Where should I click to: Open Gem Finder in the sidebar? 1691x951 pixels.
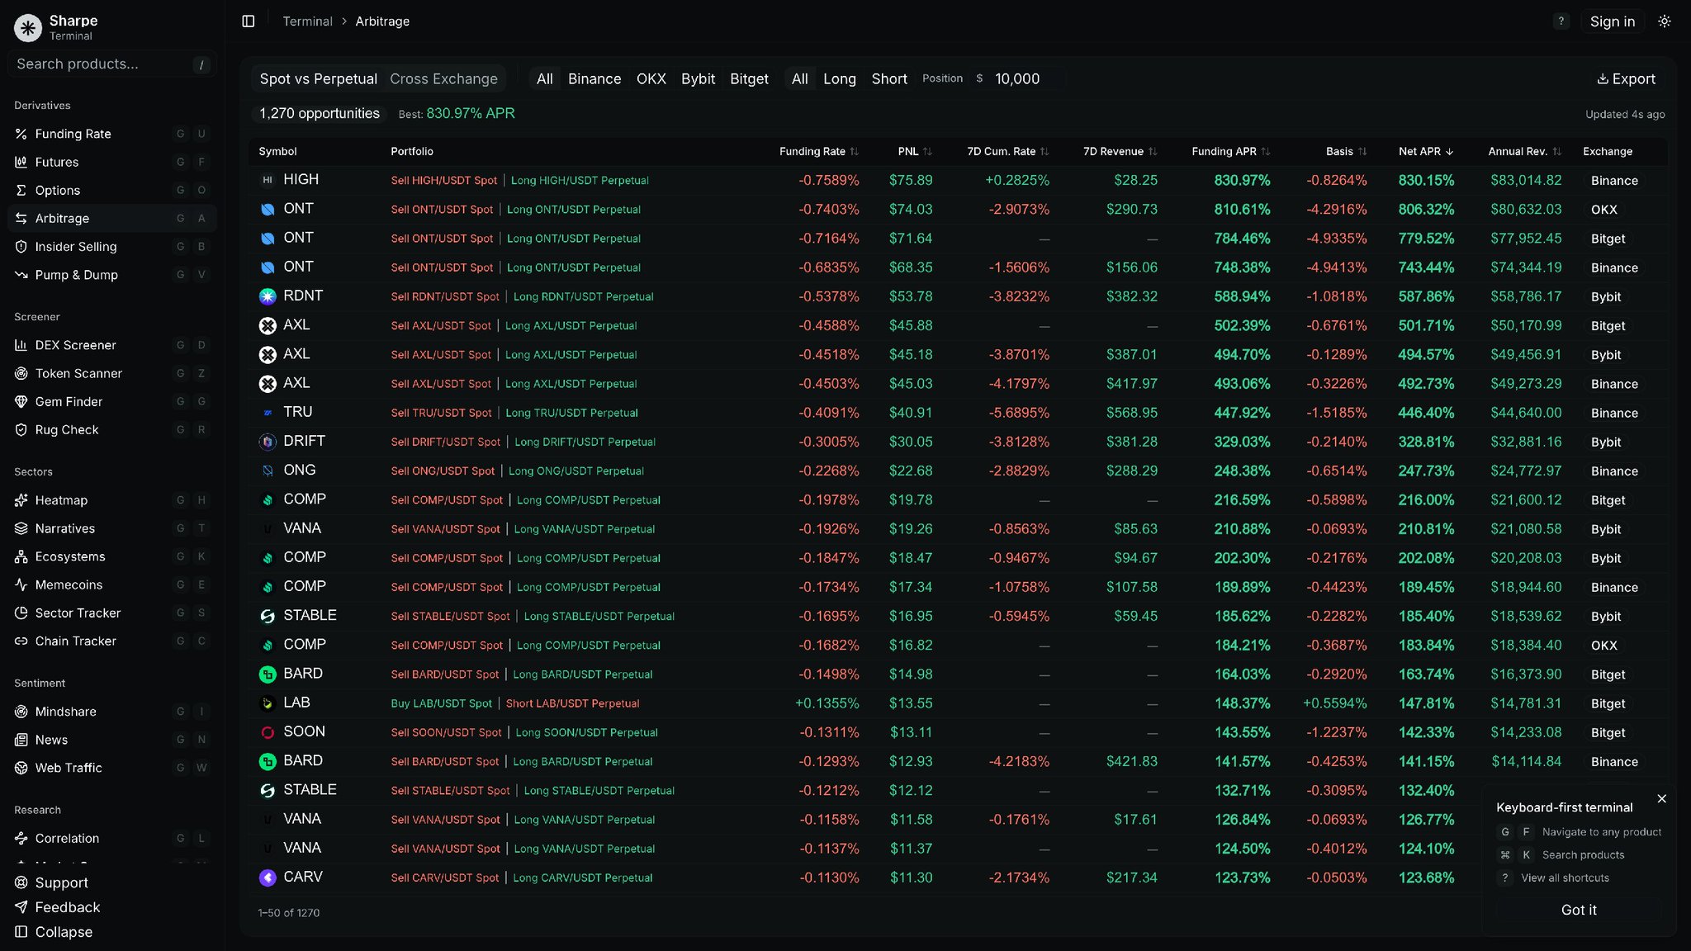(x=69, y=402)
